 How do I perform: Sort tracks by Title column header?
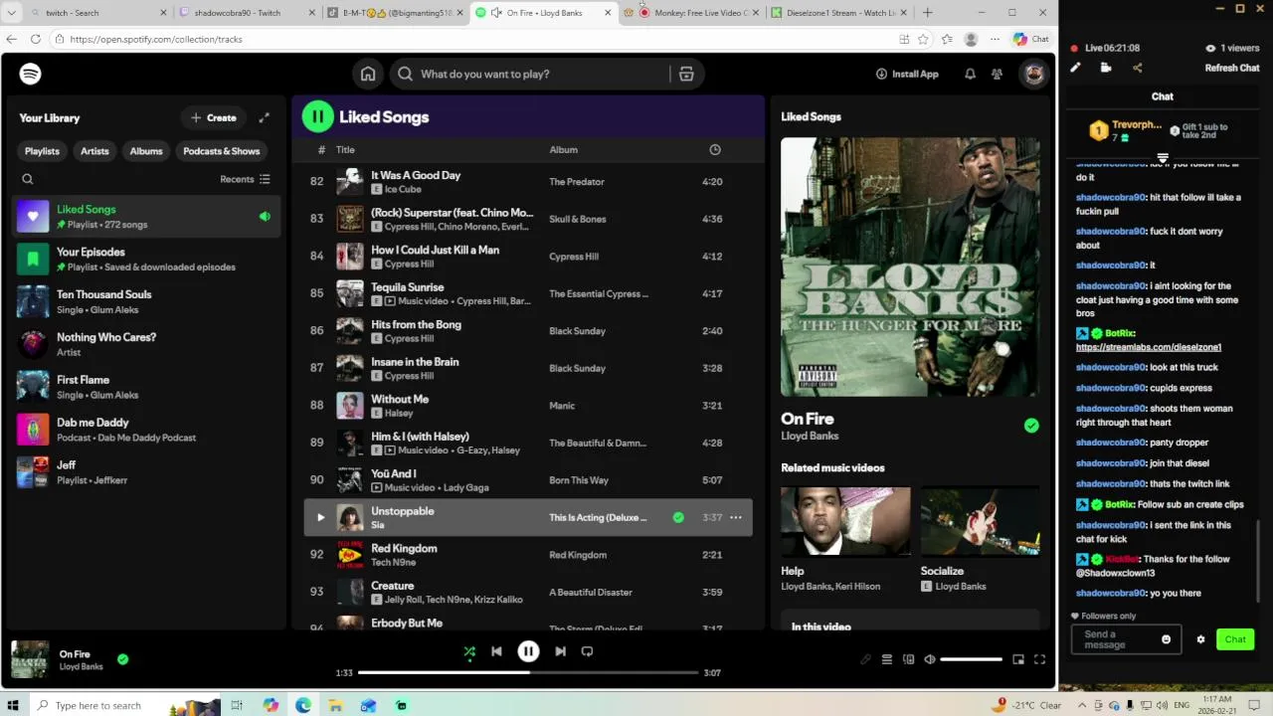pos(345,149)
